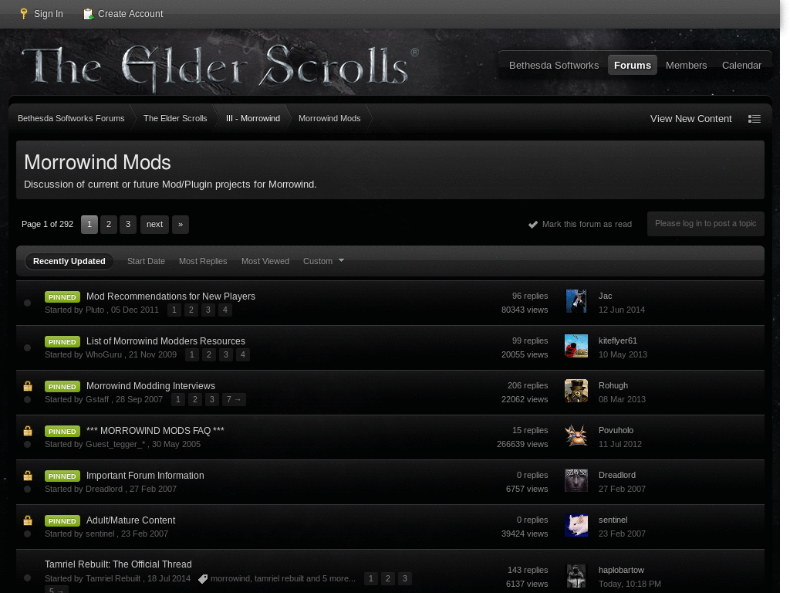Click the lock icon on Adult/Mature Content

point(28,520)
